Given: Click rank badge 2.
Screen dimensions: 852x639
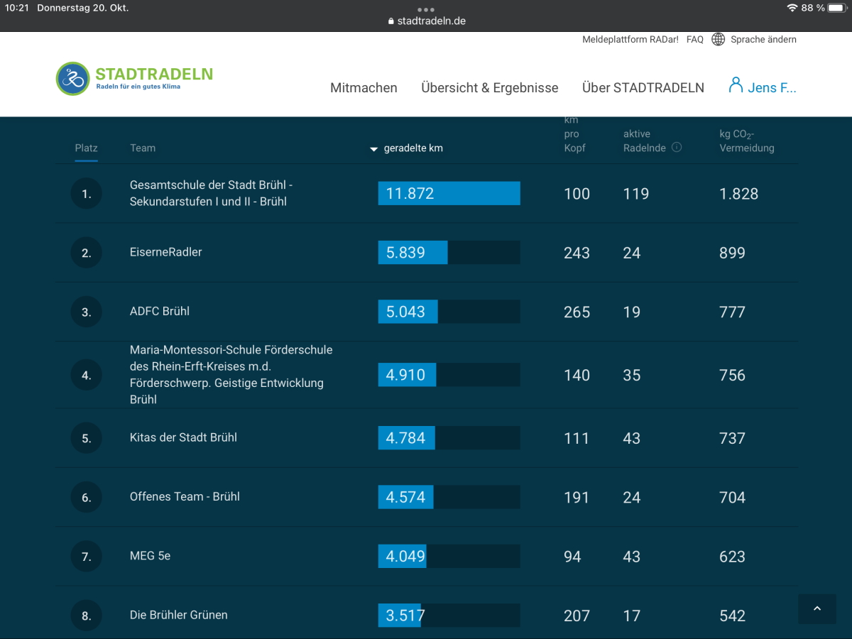Looking at the screenshot, I should (87, 253).
